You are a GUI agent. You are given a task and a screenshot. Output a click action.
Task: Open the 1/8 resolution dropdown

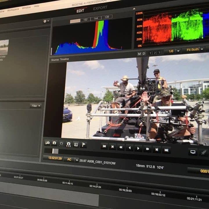click(x=178, y=51)
